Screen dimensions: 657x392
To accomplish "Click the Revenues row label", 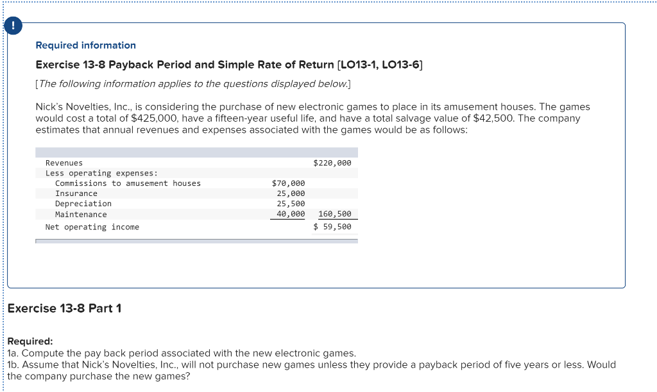I will (64, 163).
